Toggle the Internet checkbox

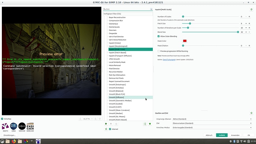pos(110,129)
